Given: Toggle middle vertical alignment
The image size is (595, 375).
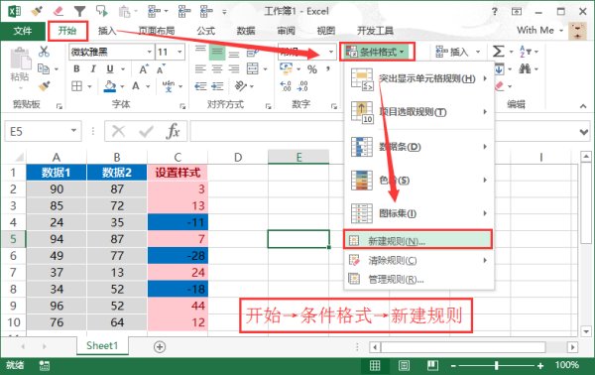Looking at the screenshot, I should pos(217,52).
